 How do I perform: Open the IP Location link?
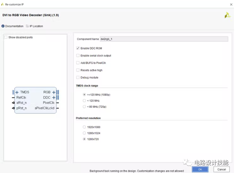36,26
